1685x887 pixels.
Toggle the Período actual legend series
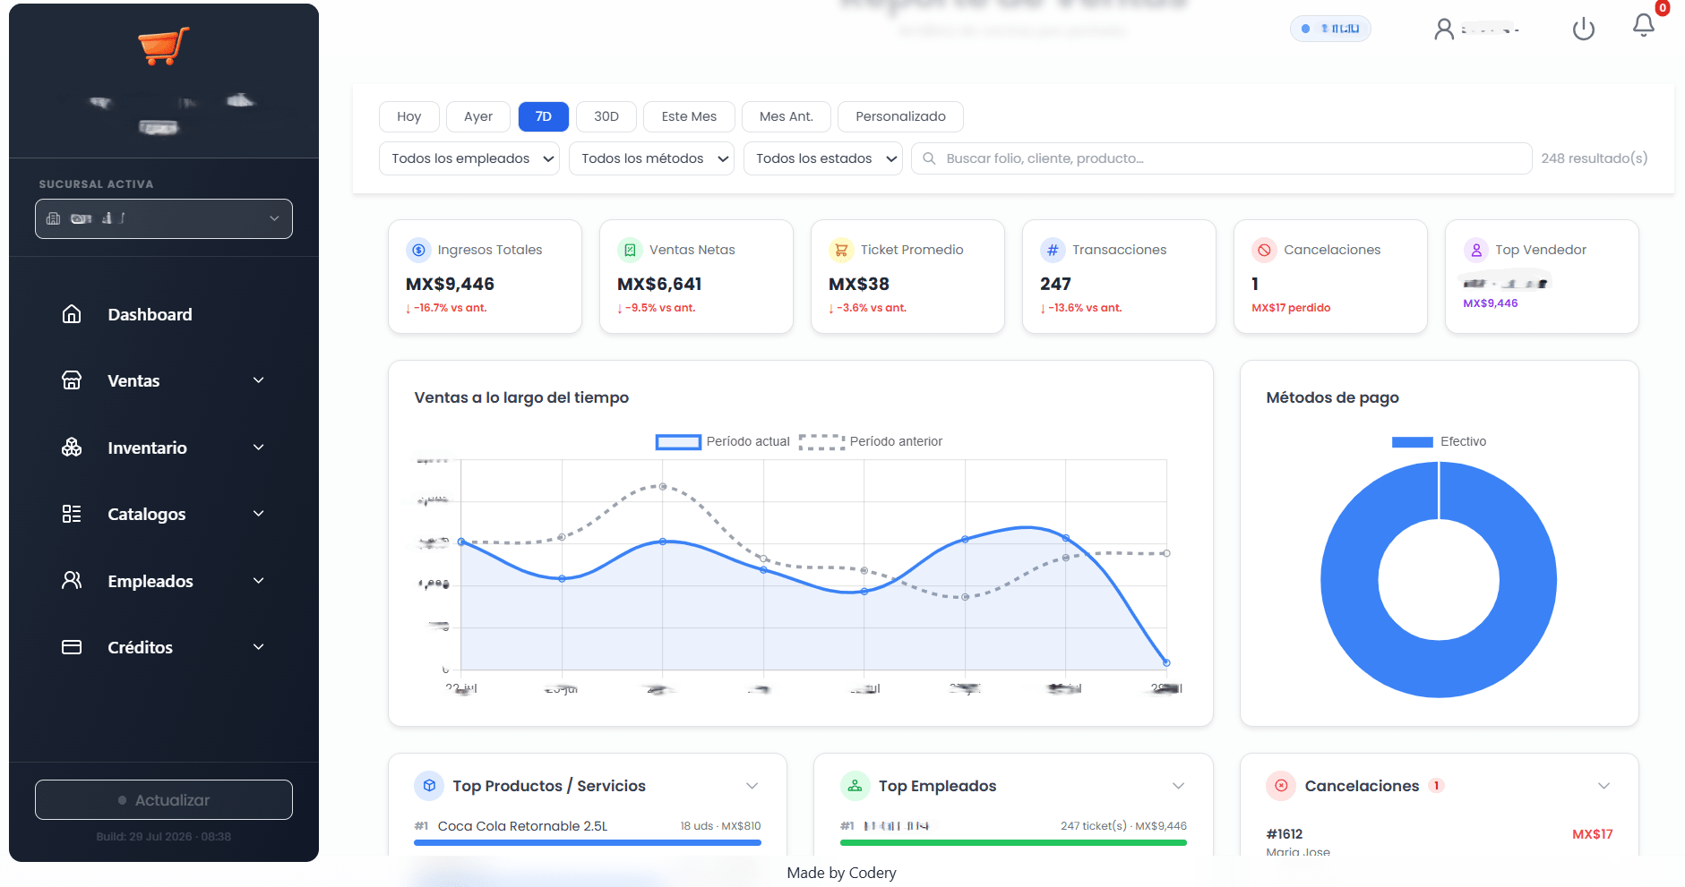coord(723,441)
